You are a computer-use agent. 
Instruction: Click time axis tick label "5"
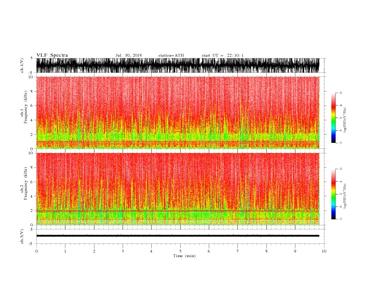pos(180,251)
